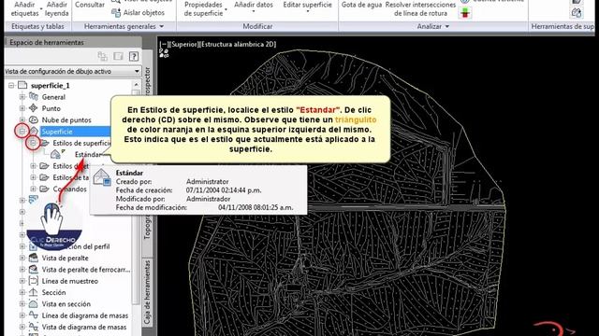This screenshot has width=599, height=336.
Task: Click the Gota de agua tool
Action: pos(361,5)
